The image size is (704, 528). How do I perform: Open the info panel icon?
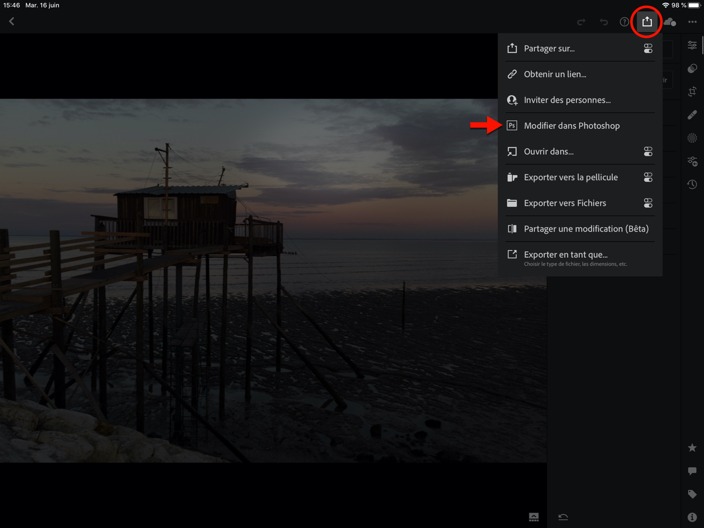pos(692,517)
